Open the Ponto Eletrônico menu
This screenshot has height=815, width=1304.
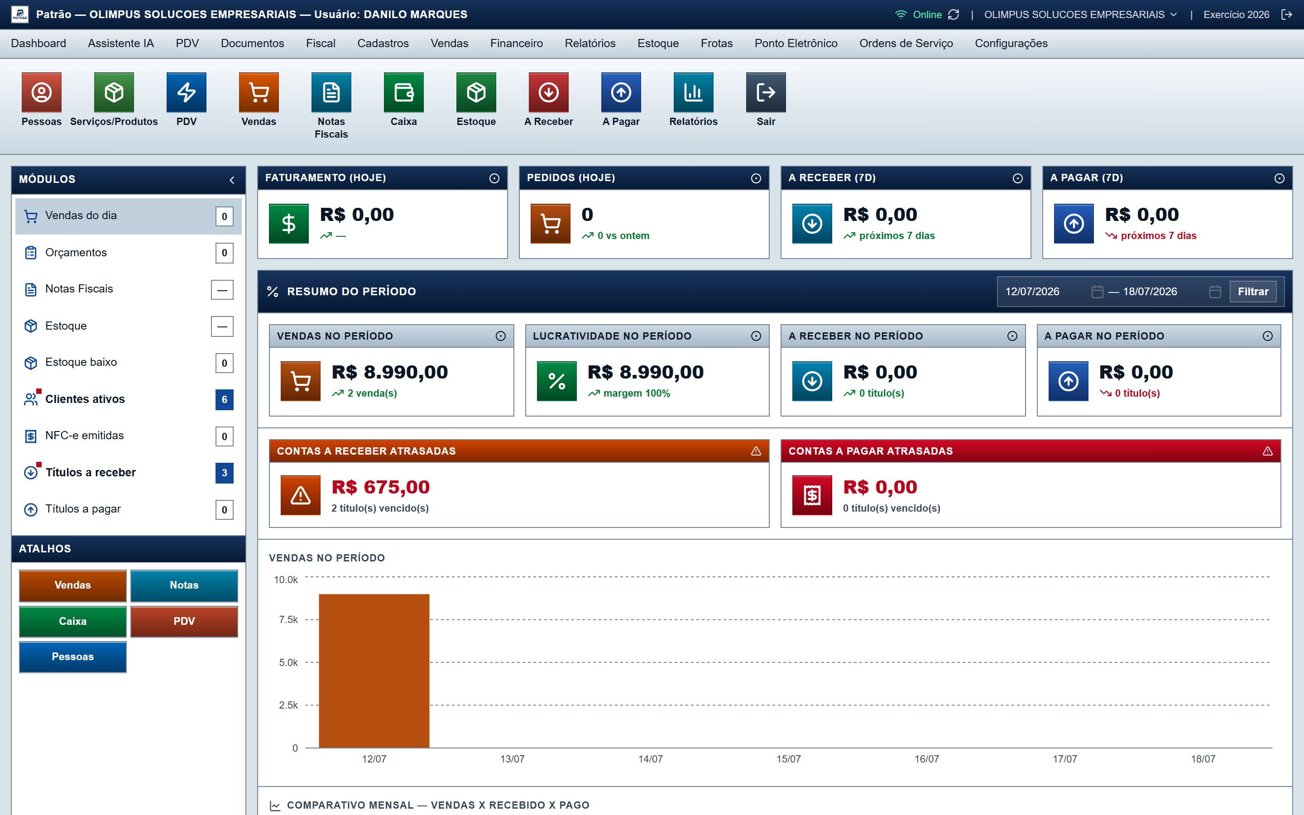pos(796,43)
